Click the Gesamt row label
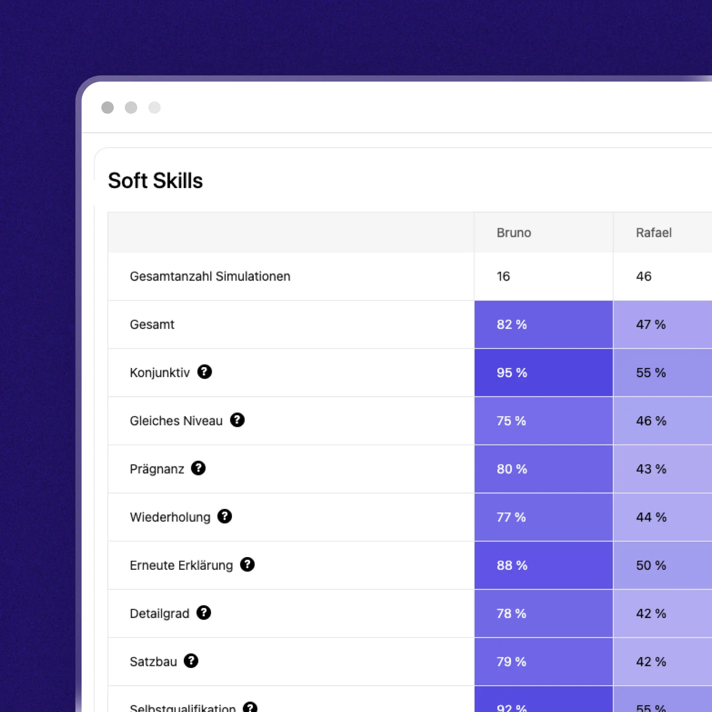 152,325
